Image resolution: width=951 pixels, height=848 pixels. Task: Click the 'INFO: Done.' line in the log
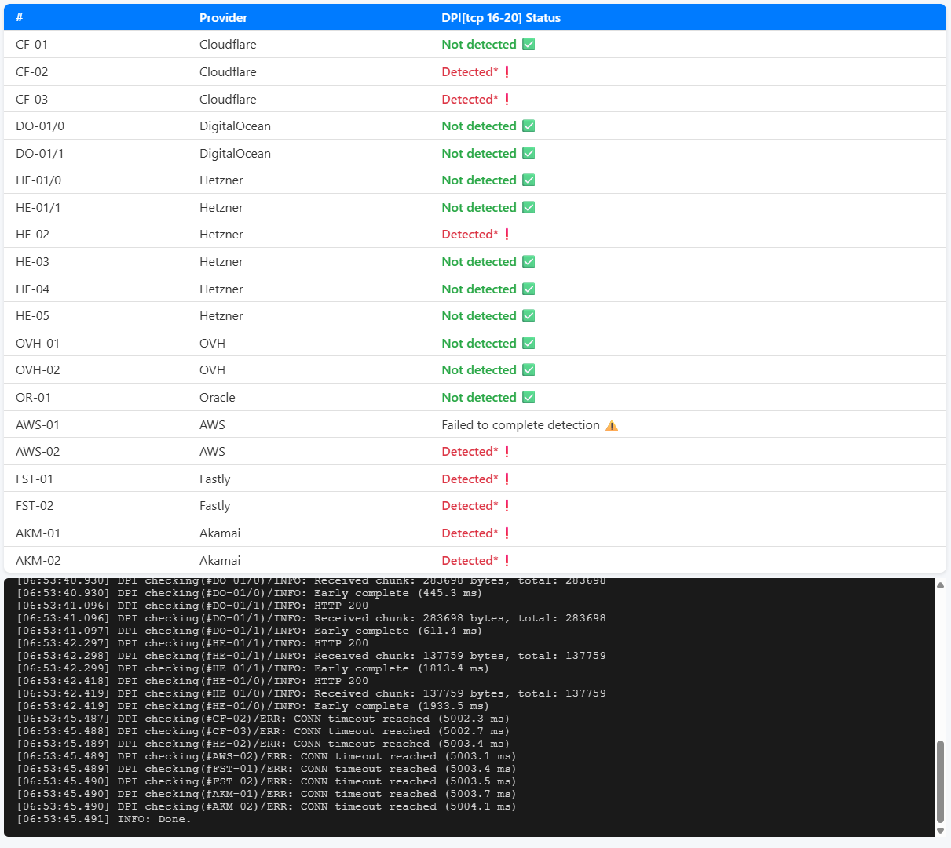[154, 819]
